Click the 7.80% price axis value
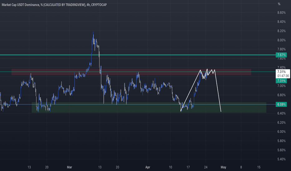 [281, 49]
